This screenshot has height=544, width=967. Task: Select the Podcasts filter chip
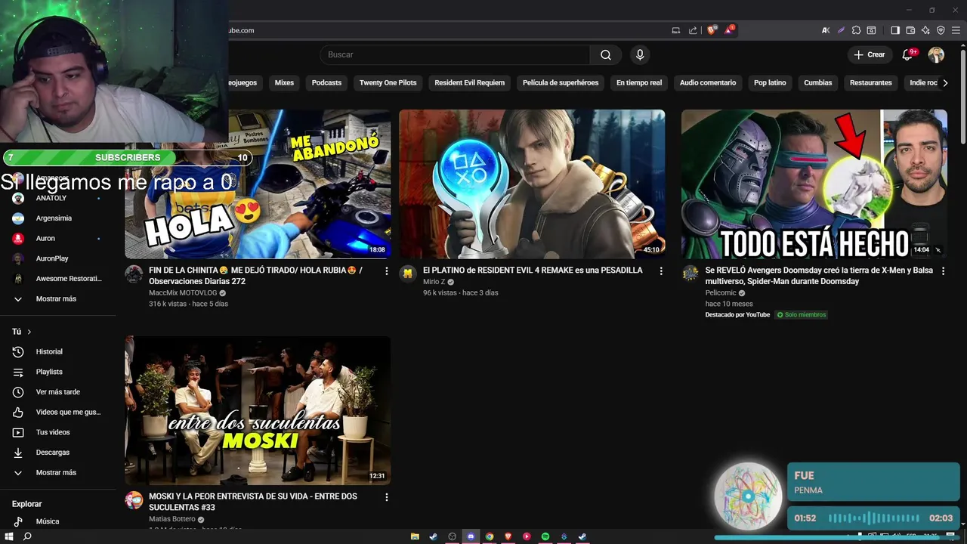(x=326, y=82)
